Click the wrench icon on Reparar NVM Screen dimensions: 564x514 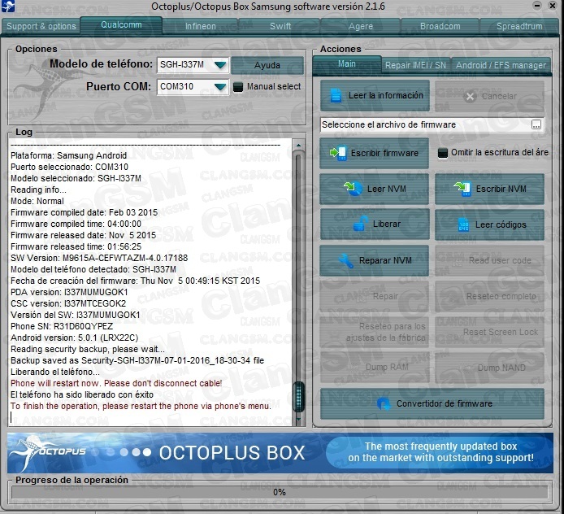pyautogui.click(x=346, y=260)
